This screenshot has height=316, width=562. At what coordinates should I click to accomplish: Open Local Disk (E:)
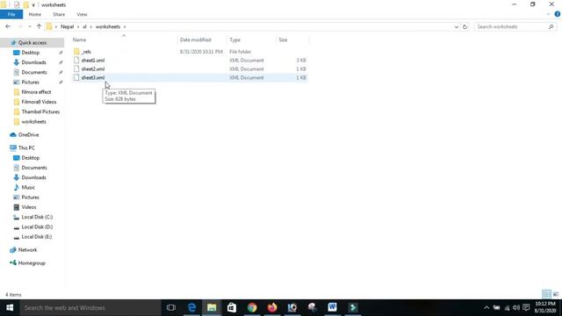point(37,237)
